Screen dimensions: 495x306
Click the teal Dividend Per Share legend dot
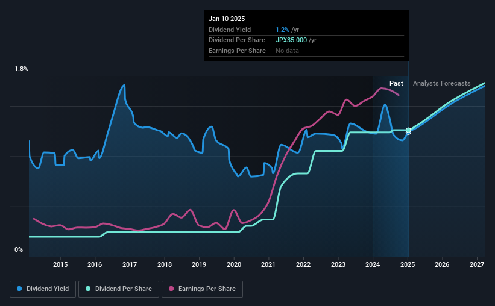pyautogui.click(x=88, y=289)
